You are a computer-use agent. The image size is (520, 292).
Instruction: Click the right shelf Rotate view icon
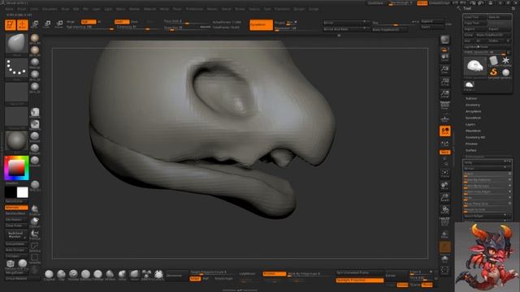point(444,210)
